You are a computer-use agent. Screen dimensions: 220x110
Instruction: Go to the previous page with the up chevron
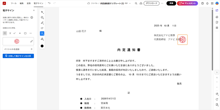pyautogui.click(x=217, y=82)
